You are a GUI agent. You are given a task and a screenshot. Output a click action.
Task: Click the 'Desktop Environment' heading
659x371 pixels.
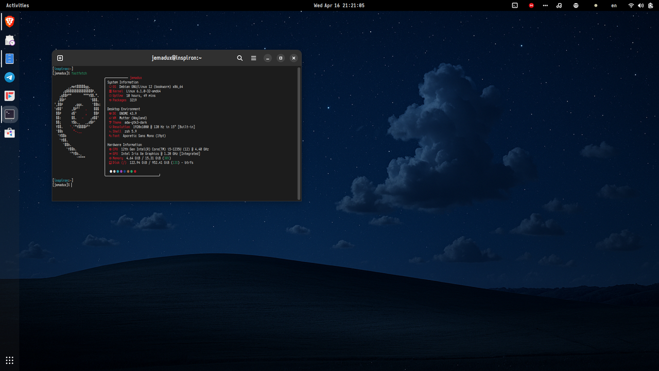pyautogui.click(x=124, y=109)
